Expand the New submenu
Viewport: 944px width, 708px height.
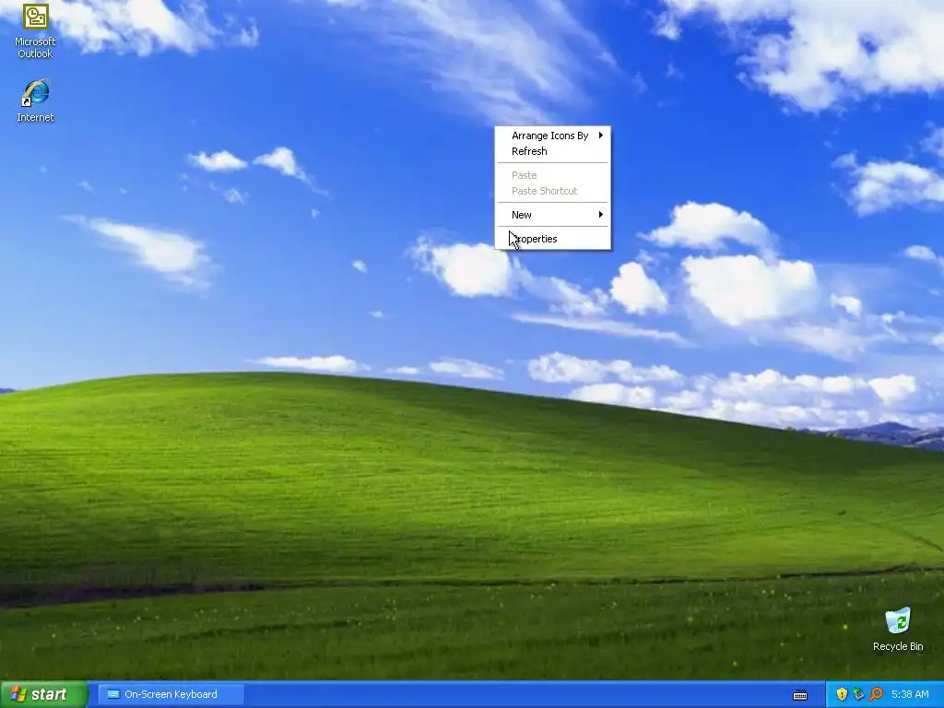click(x=553, y=215)
